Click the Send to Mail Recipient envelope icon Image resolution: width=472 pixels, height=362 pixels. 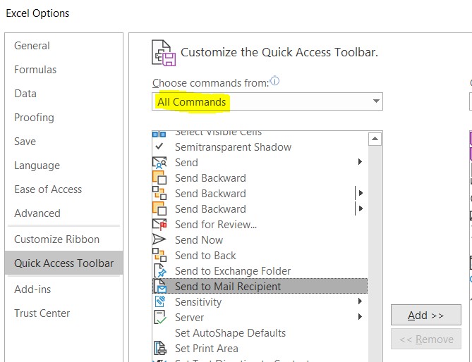[x=160, y=287]
